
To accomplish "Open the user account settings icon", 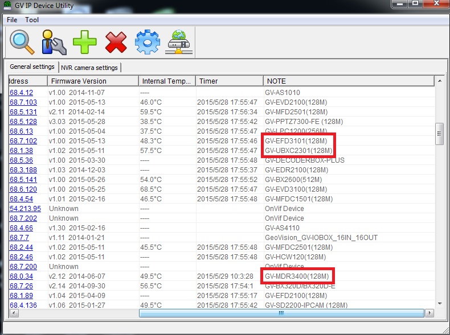I will click(54, 43).
